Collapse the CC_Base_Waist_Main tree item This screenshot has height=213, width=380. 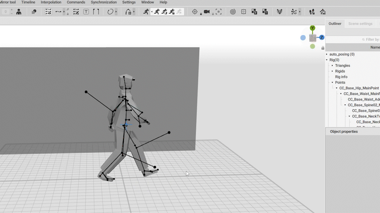[x=341, y=94]
